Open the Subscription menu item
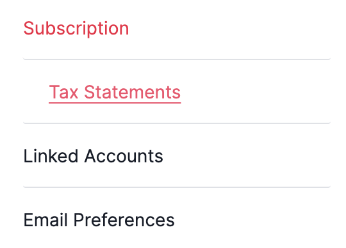The image size is (346, 248). click(76, 28)
